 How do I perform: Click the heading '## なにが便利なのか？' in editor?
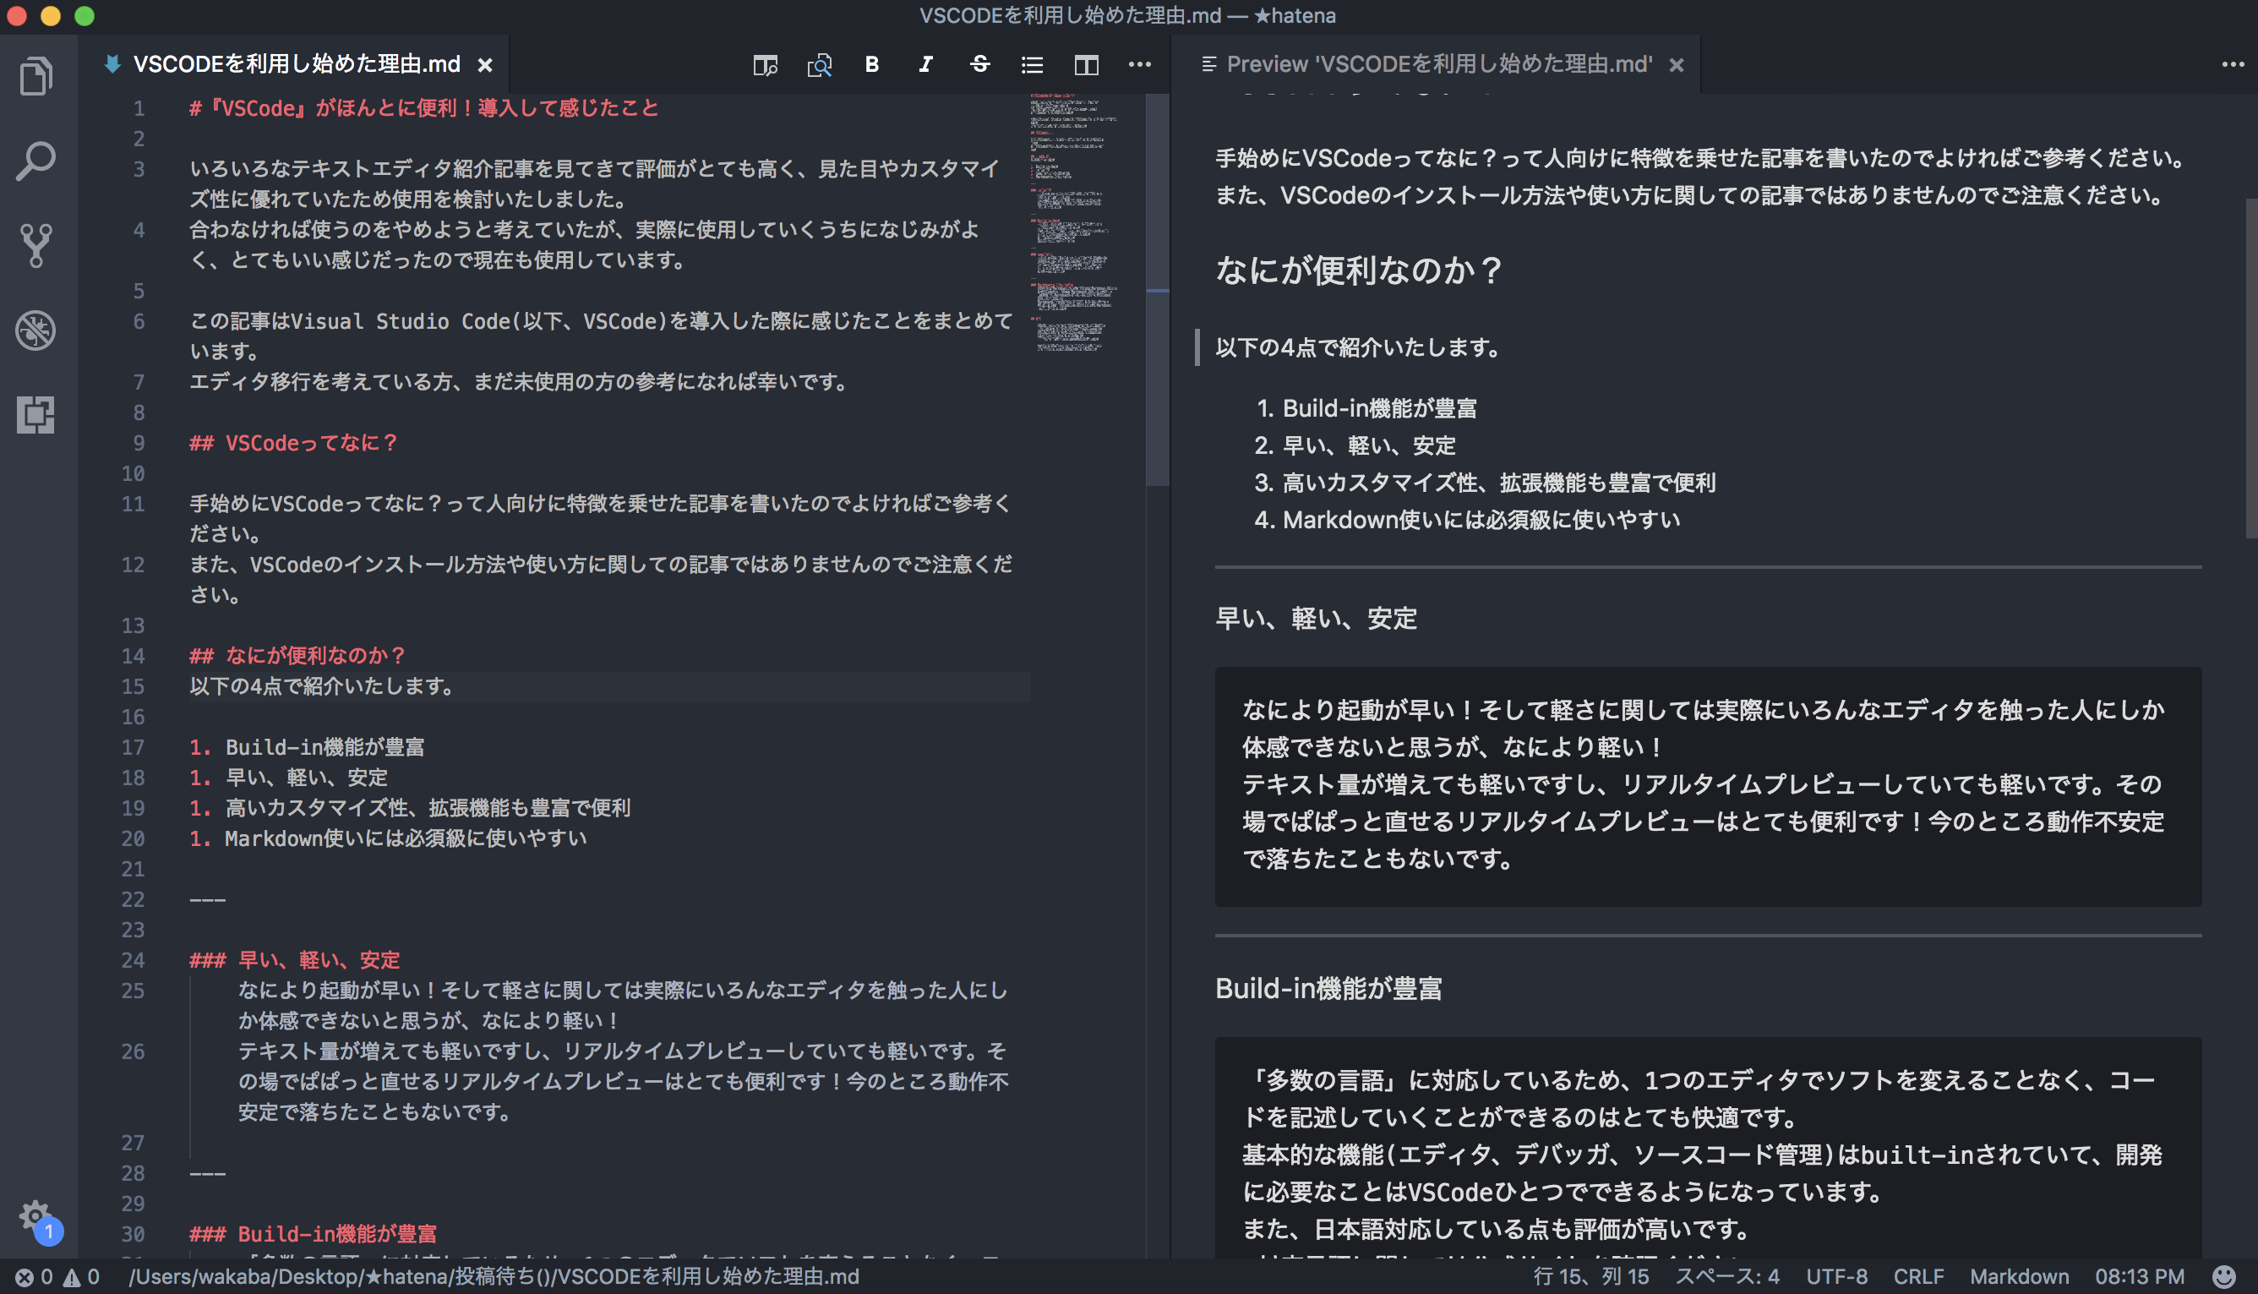[297, 656]
